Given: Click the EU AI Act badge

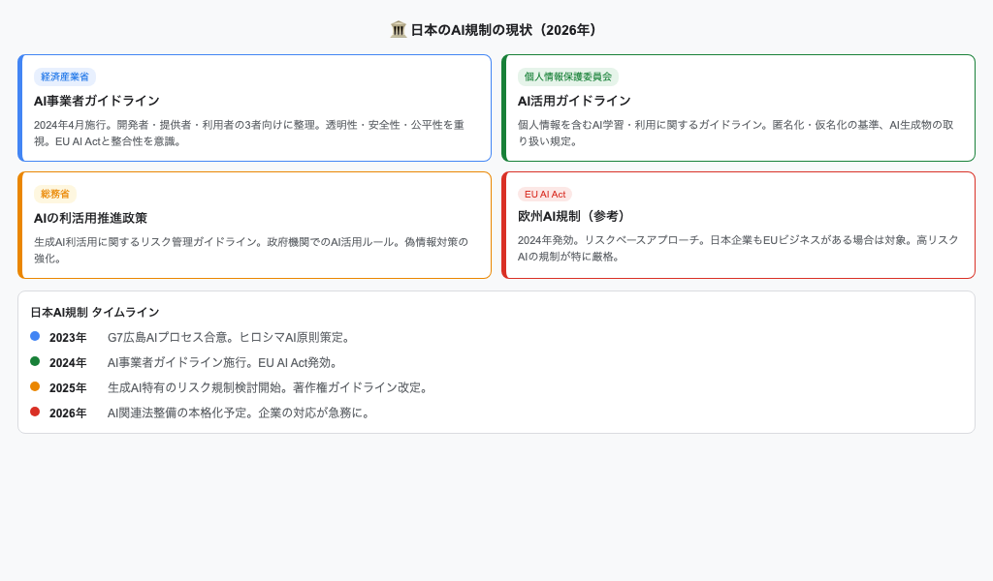Looking at the screenshot, I should (x=546, y=194).
